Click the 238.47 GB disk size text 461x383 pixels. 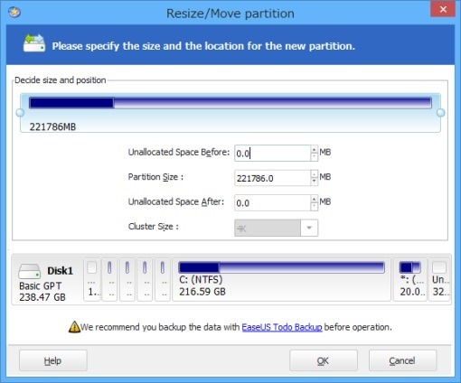(42, 297)
